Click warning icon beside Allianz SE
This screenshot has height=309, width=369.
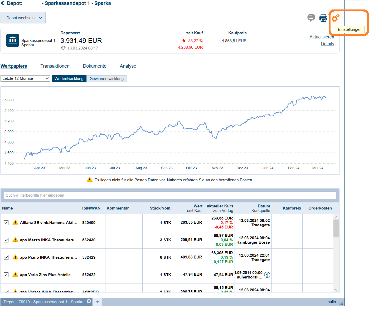click(15, 222)
